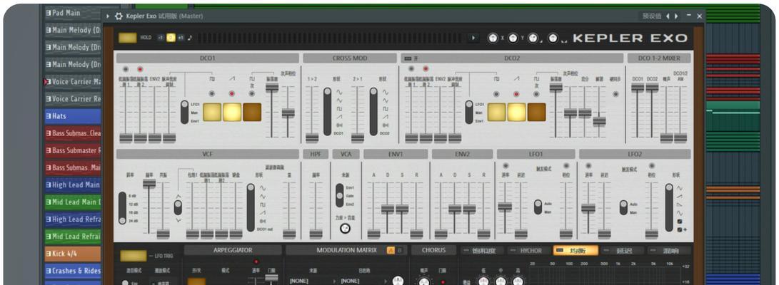Open modulation source [NONE] dropdown
779x285 pixels.
click(x=311, y=281)
